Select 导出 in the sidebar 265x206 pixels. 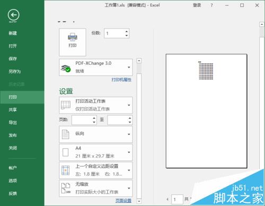click(x=13, y=123)
